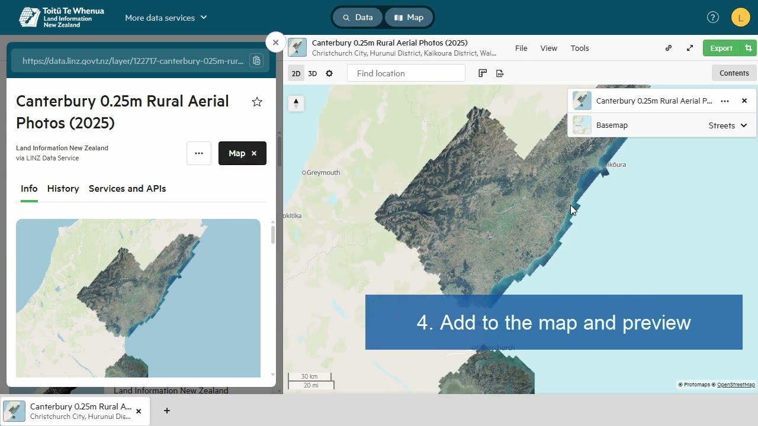Open the layer preview thumbnail image
Image resolution: width=758 pixels, height=426 pixels.
click(x=138, y=298)
